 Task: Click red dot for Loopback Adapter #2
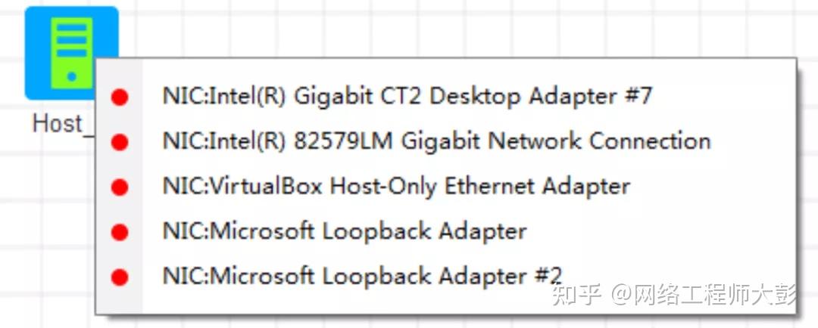[119, 277]
